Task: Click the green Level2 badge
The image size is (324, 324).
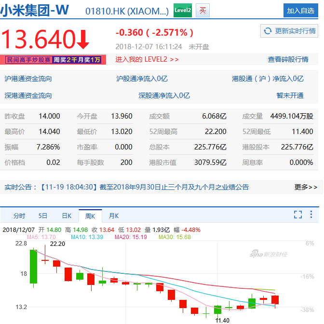Action: pos(182,10)
